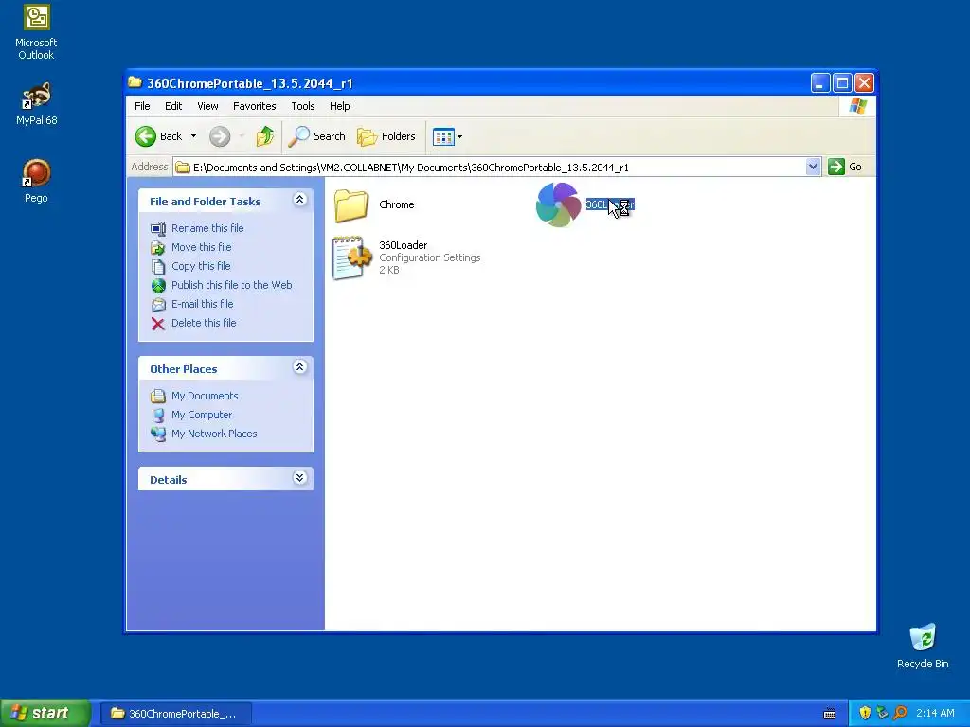Open the Edit menu
Image resolution: width=970 pixels, height=727 pixels.
173,106
